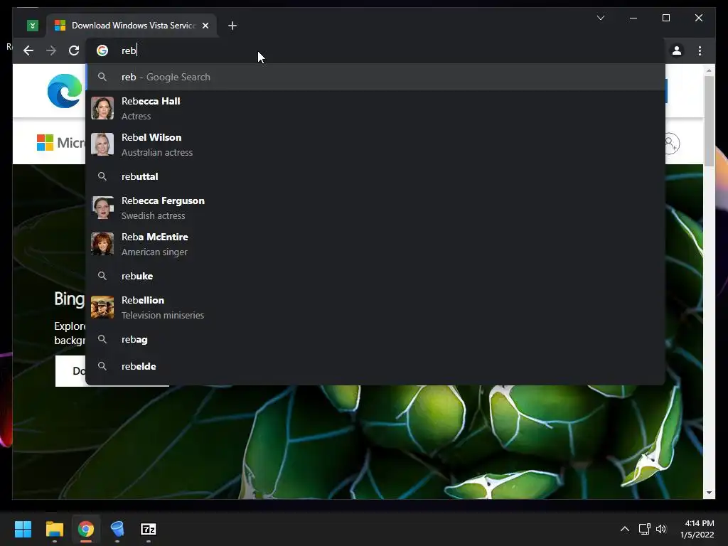Pick the rebuke search suggestion
The height and width of the screenshot is (546, 728).
coord(375,276)
